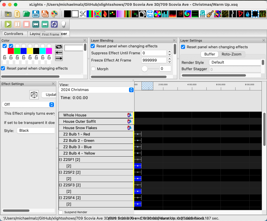Switch to the Controllers tab

[14, 34]
